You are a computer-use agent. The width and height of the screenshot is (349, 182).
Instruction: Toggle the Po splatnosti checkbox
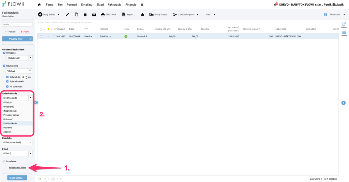click(7, 86)
